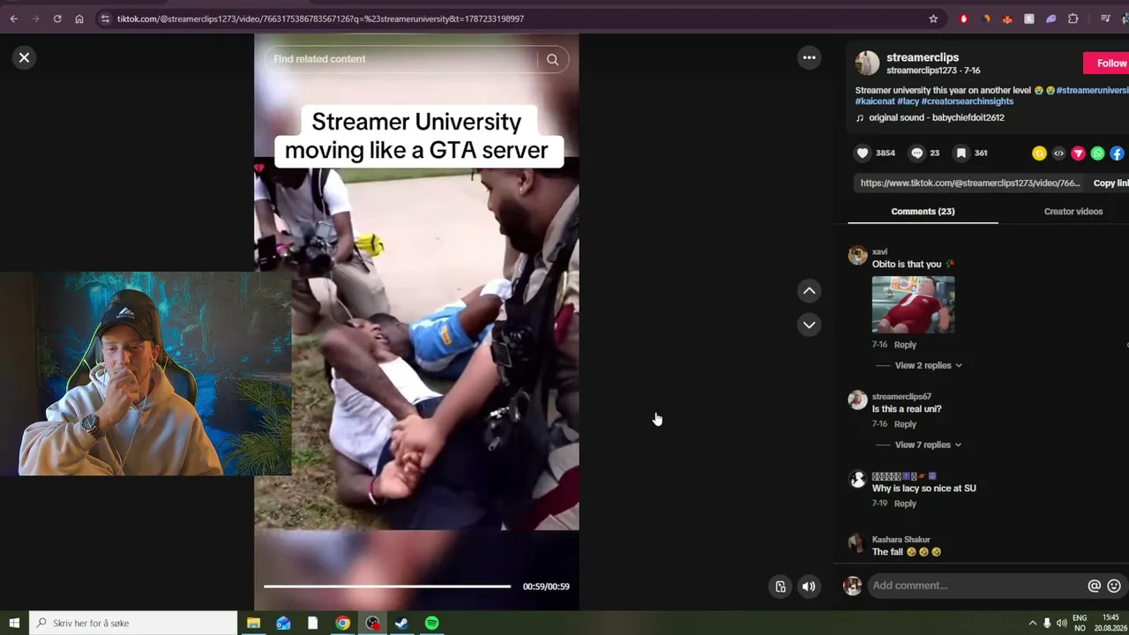Expand View 7 replies under streamerclips67
The image size is (1129, 635).
point(928,444)
